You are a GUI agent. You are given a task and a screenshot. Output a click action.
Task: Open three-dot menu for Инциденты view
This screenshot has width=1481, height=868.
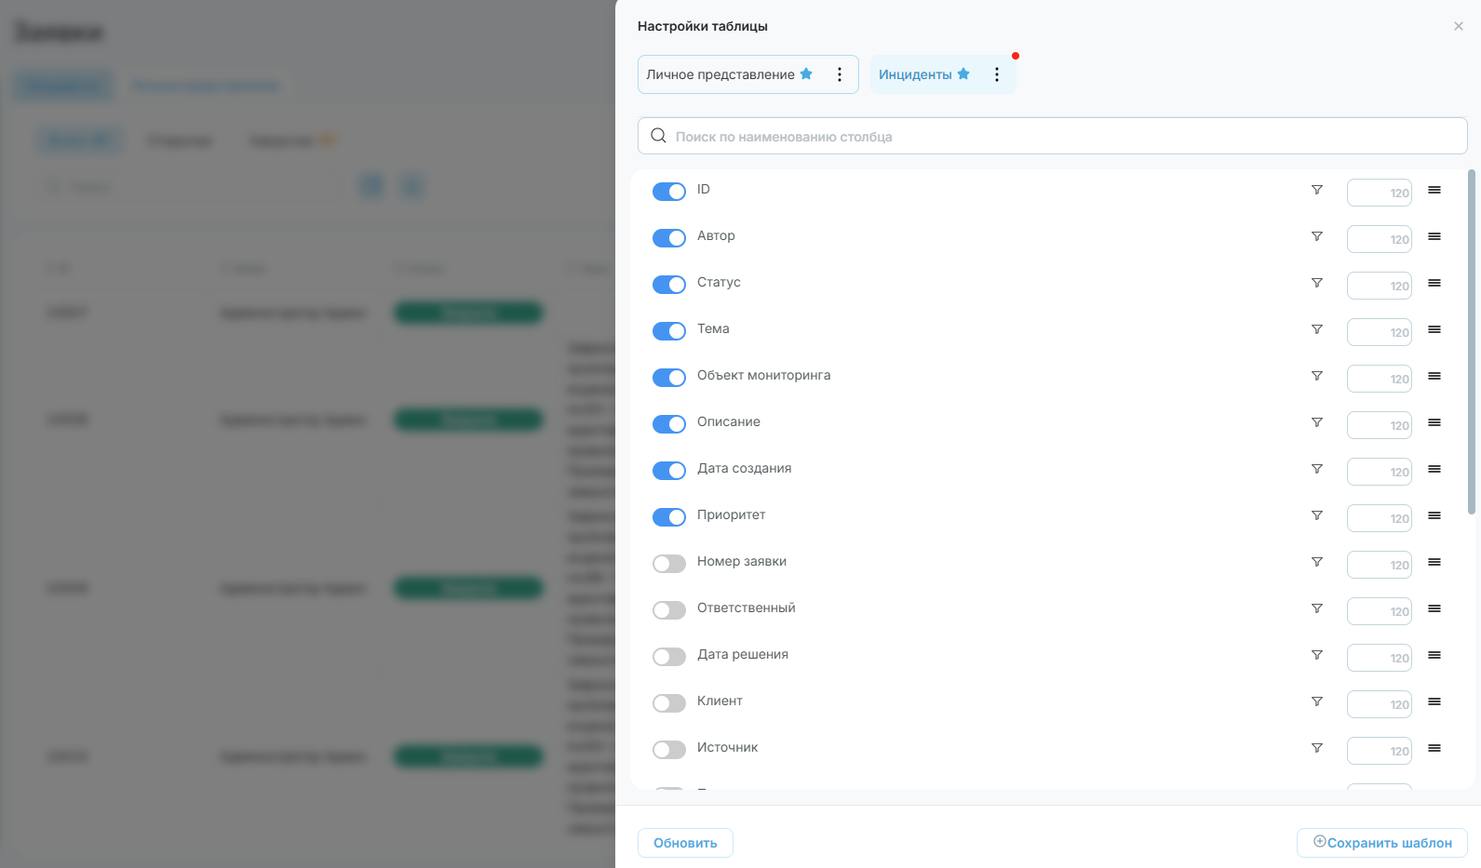997,74
